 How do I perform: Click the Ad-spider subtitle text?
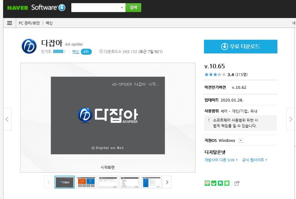tap(74, 44)
